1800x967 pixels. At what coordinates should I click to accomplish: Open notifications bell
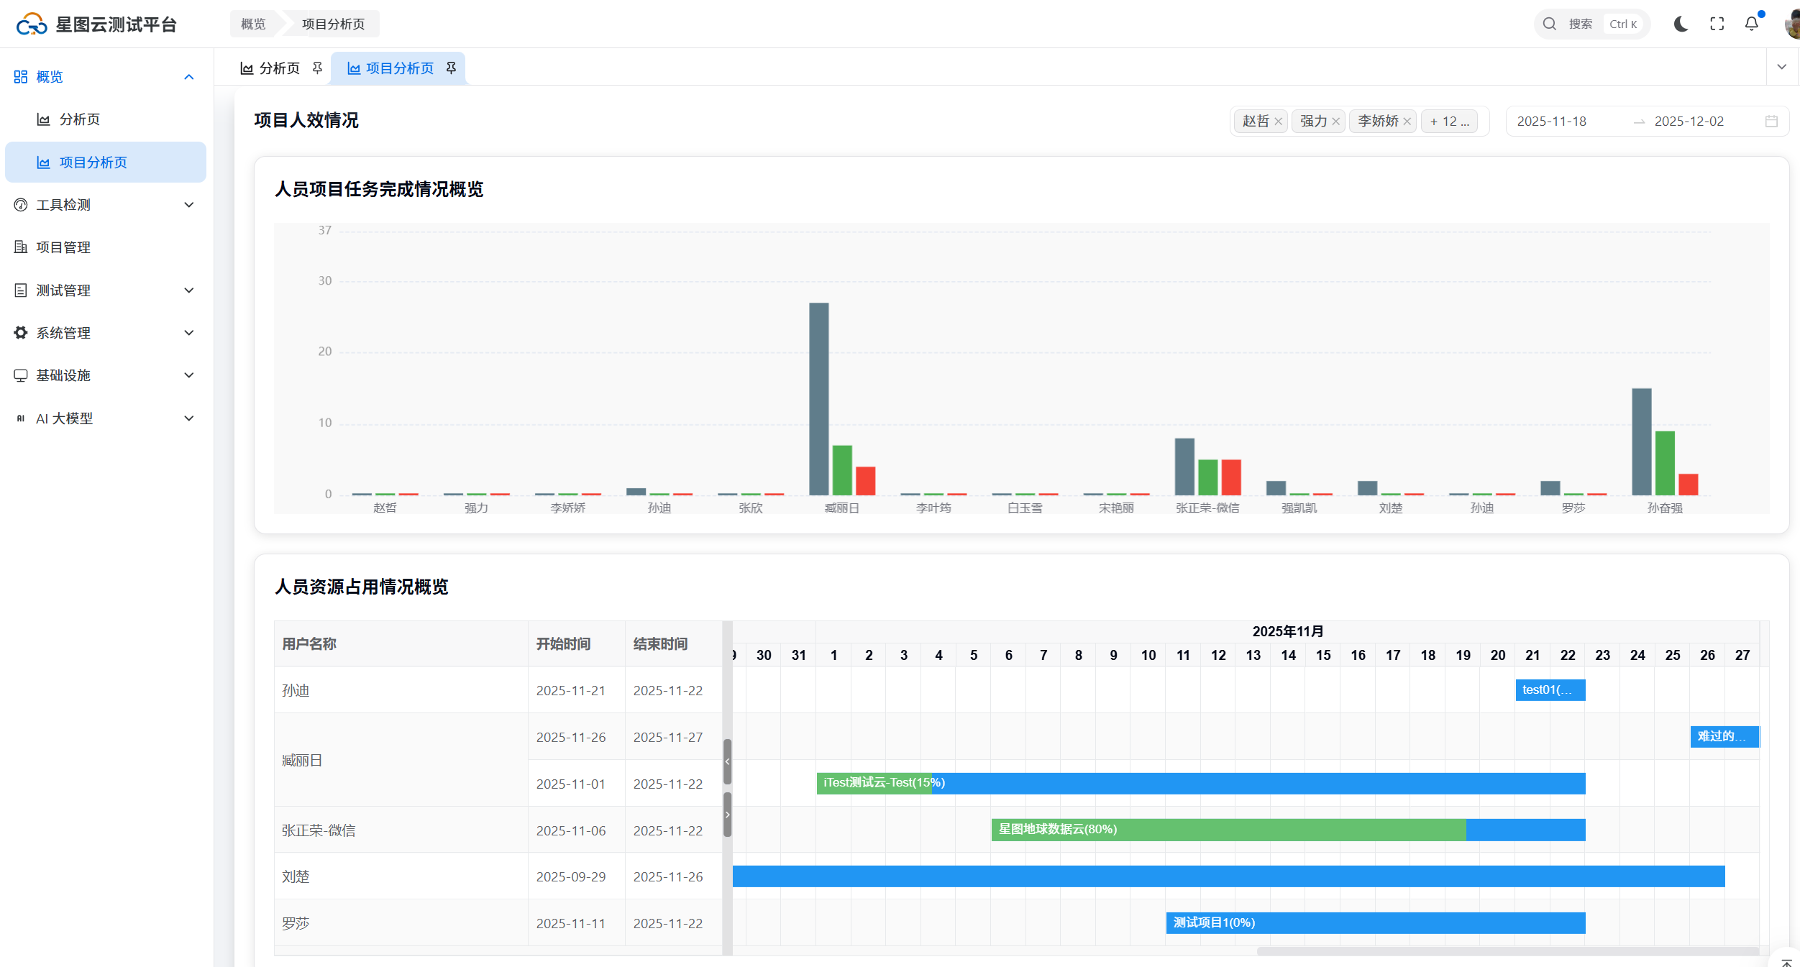pos(1752,24)
